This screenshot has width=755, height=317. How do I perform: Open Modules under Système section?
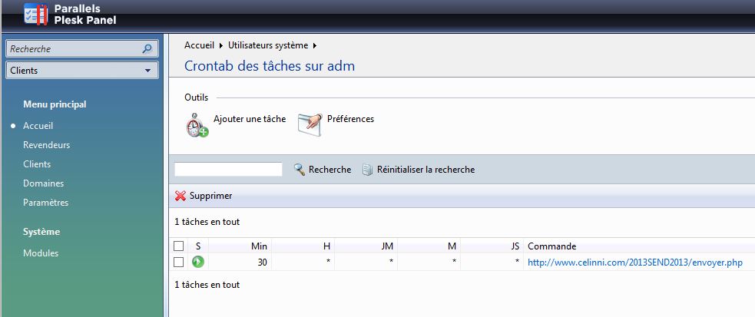pos(41,253)
